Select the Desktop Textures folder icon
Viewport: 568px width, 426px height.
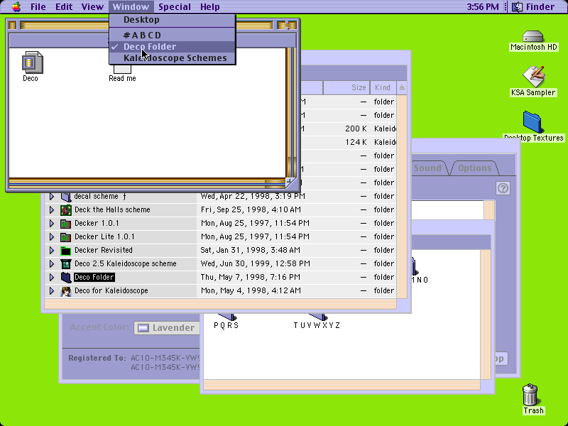(x=533, y=122)
